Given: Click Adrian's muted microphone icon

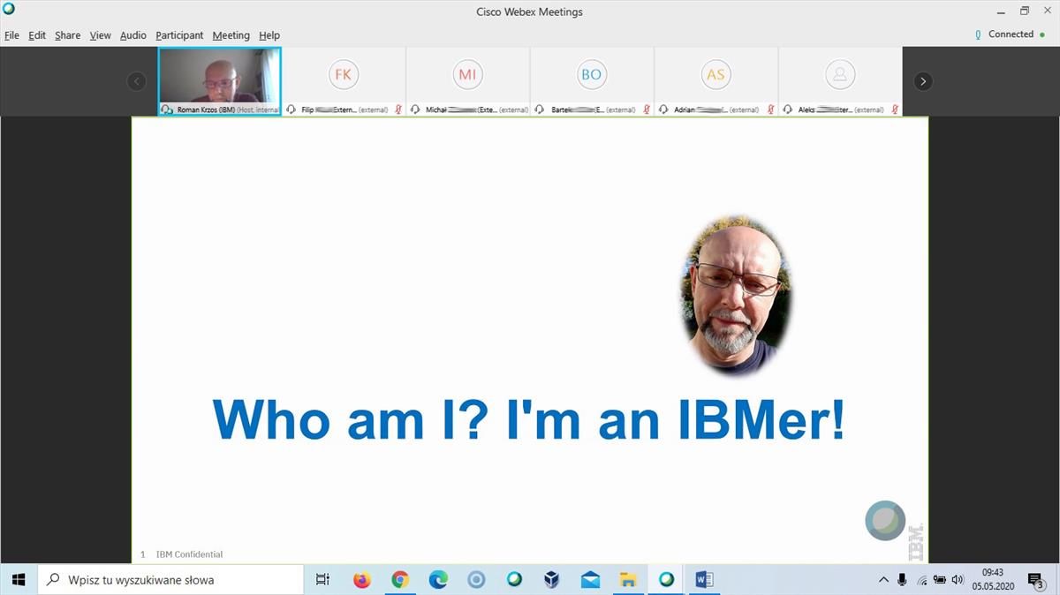Looking at the screenshot, I should (771, 109).
